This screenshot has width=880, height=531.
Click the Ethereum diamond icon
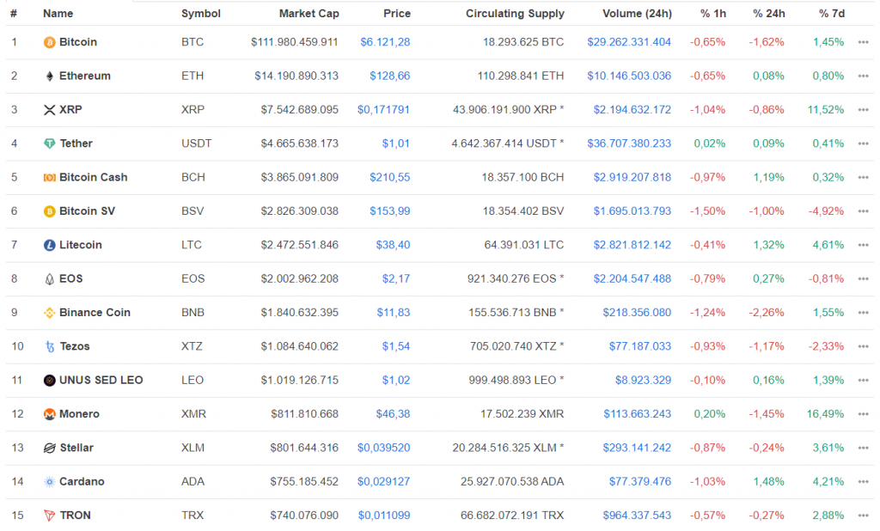pos(50,76)
